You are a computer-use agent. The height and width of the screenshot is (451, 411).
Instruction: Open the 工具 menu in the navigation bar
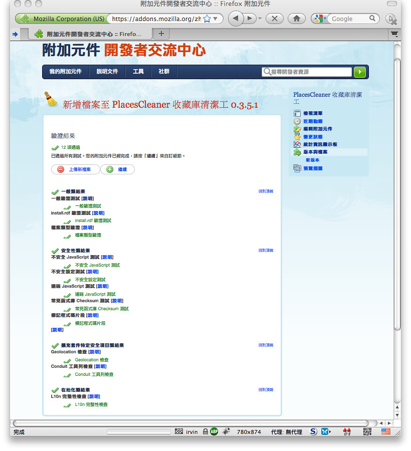coord(138,72)
